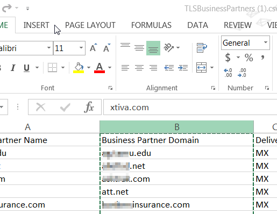Click Increase Indent icon

pyautogui.click(x=183, y=68)
